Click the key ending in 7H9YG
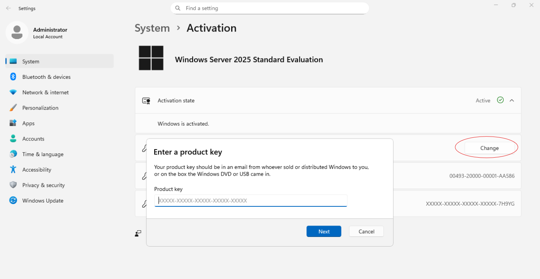The width and height of the screenshot is (540, 279). point(470,204)
